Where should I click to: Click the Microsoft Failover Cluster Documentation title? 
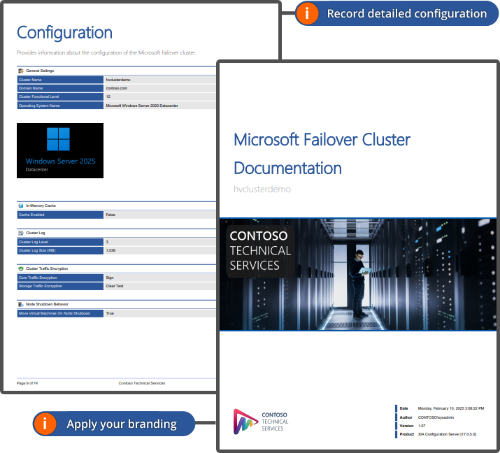(x=322, y=154)
